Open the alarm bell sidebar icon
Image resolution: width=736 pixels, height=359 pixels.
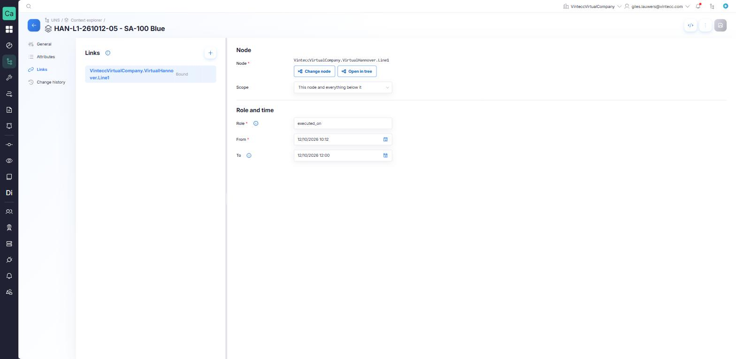[9, 126]
